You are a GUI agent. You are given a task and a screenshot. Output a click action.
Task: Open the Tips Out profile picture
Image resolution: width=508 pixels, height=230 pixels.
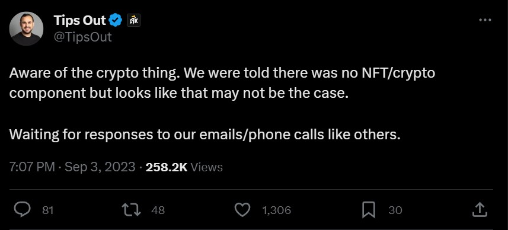point(26,28)
